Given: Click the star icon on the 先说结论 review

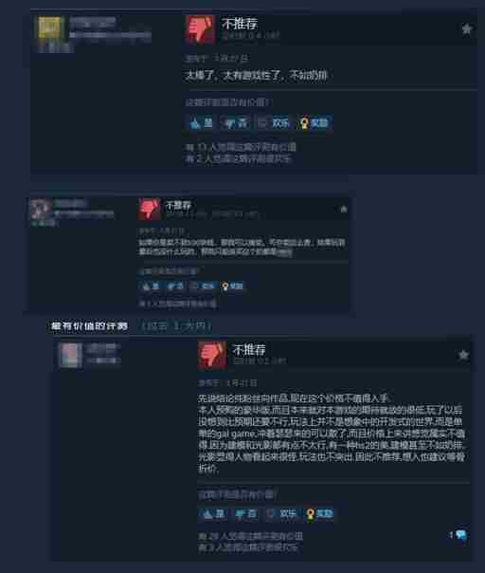Looking at the screenshot, I should 463,355.
